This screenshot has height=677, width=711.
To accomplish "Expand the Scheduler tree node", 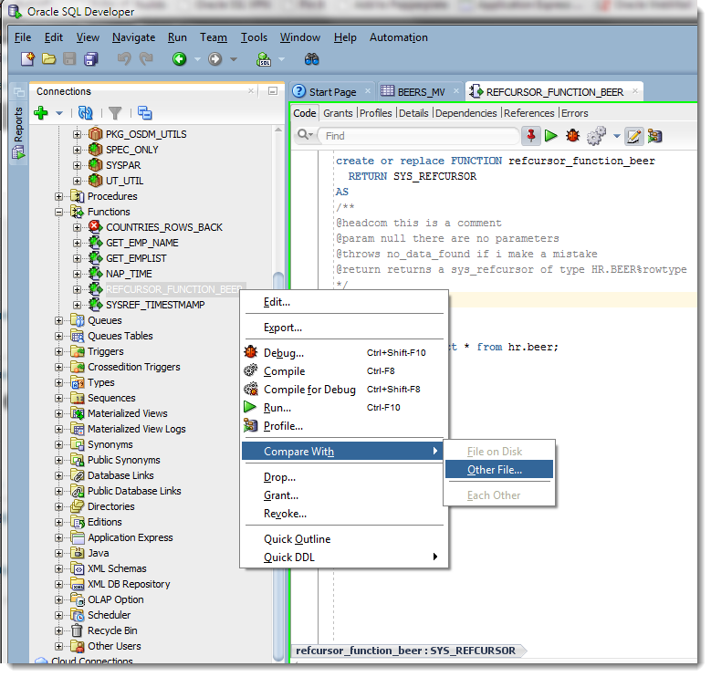I will [x=58, y=615].
